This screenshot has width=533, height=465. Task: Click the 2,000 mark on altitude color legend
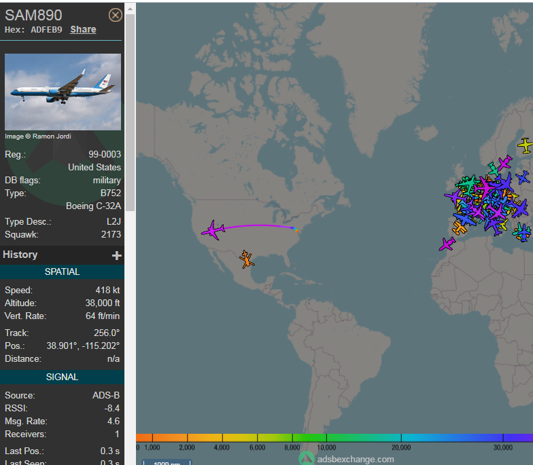point(187,447)
